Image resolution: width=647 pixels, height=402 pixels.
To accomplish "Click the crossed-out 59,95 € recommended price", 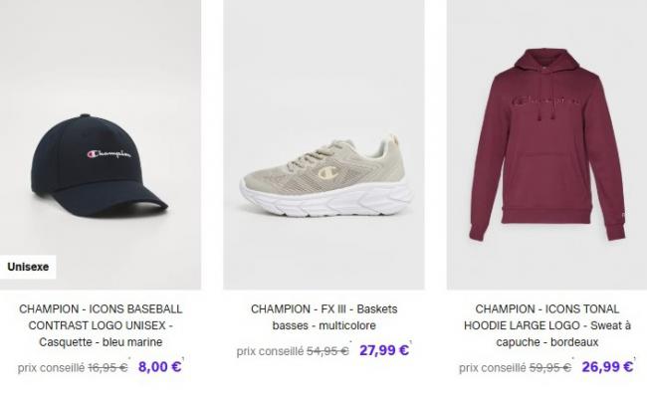I will click(550, 368).
